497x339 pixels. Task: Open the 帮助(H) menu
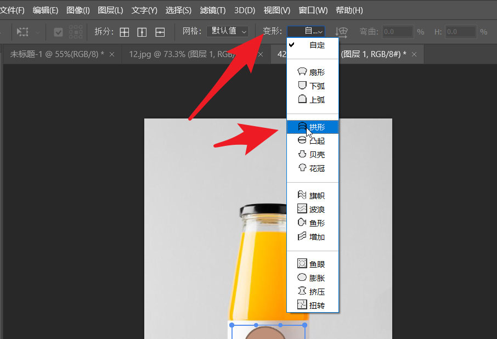point(349,10)
